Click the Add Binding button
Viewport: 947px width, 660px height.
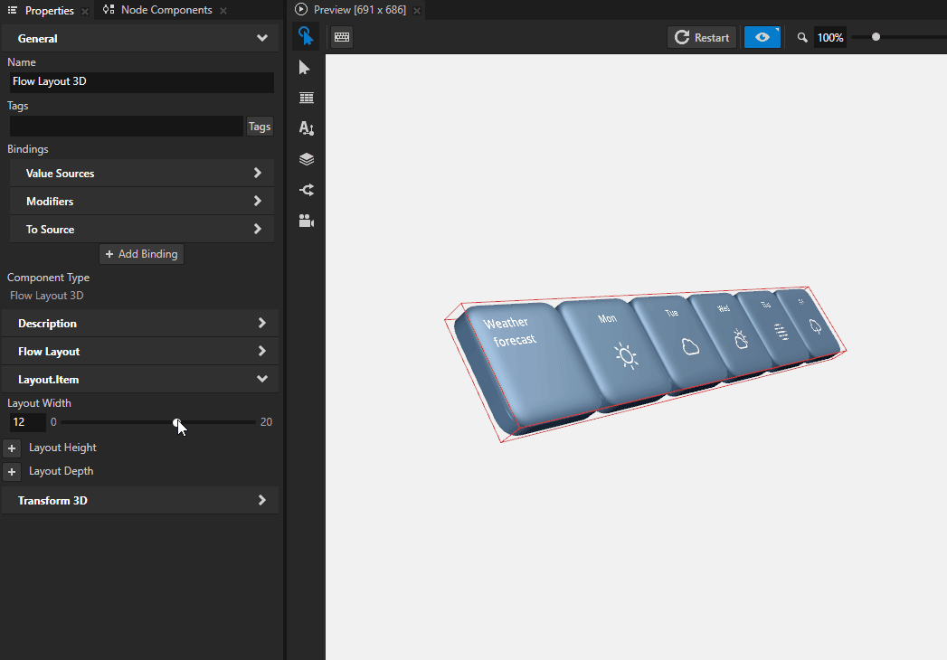140,254
